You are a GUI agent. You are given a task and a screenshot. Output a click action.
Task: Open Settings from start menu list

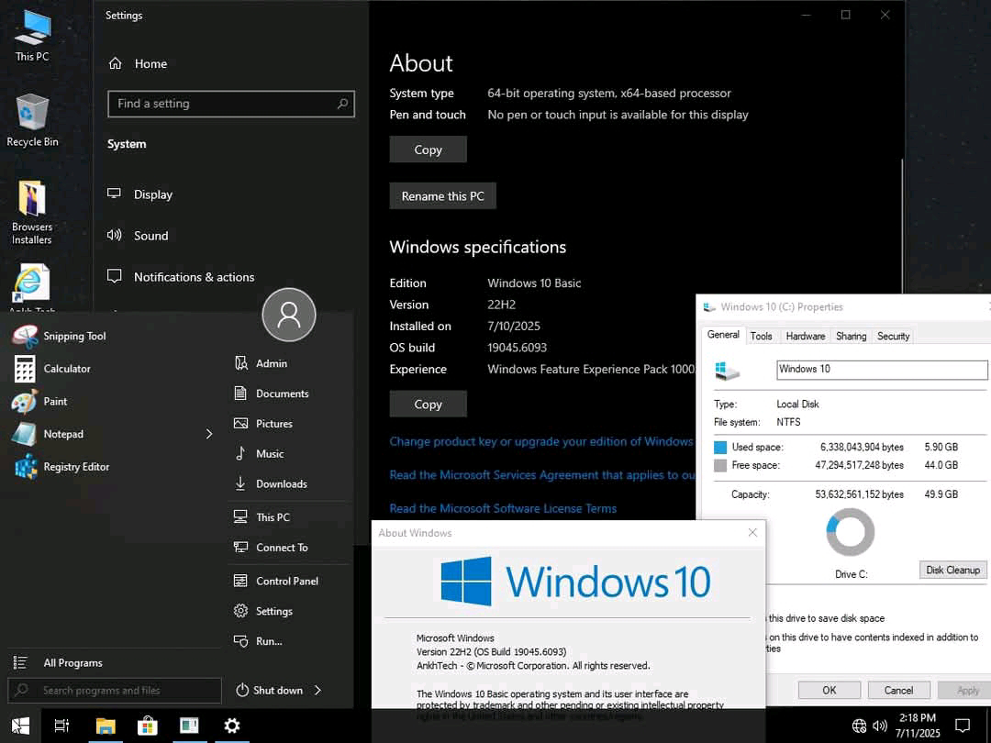pyautogui.click(x=263, y=612)
